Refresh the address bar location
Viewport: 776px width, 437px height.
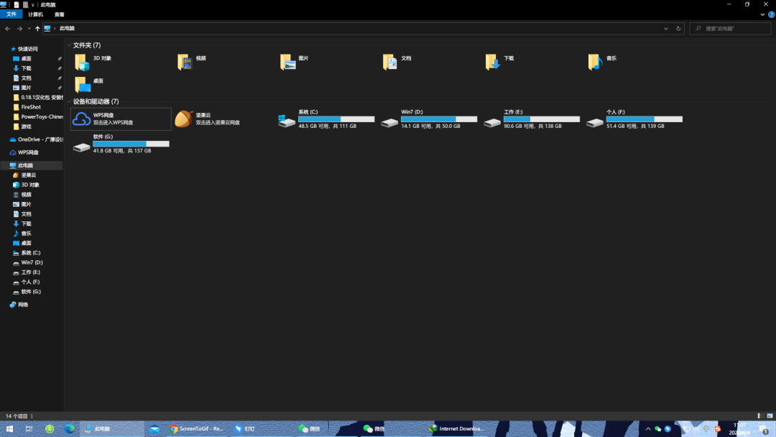point(678,29)
